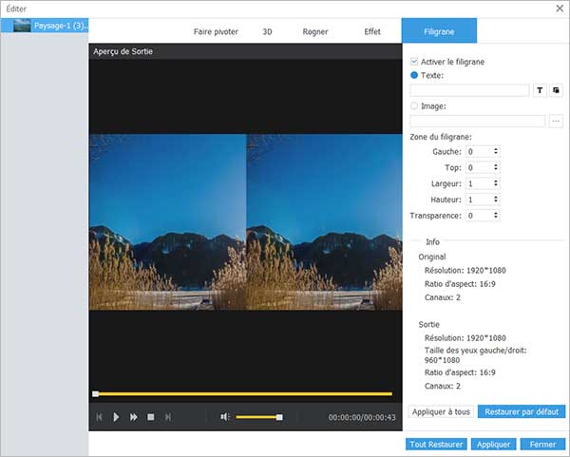Select the Texte radio option
Screen dimensions: 570x457
point(414,74)
